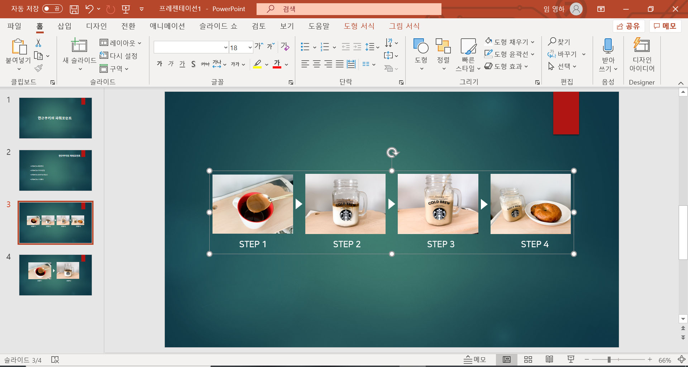Open the Shapes (도형) gallery icon
Viewport: 688px width, 367px height.
(x=421, y=46)
